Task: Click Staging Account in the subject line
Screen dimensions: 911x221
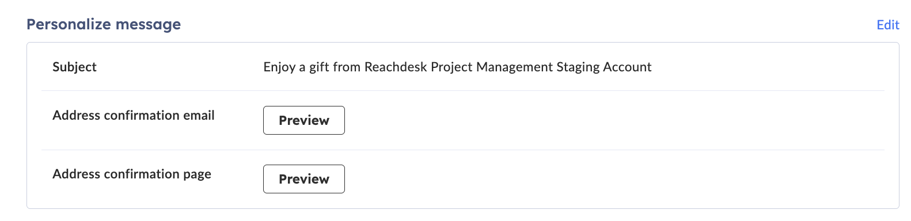Action: [x=604, y=67]
